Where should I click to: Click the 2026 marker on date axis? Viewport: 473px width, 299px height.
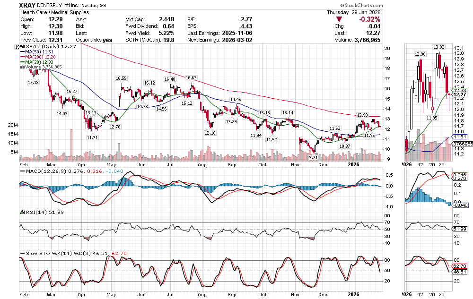(352, 164)
